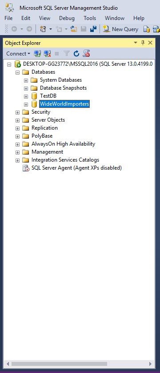Open the Debug menu
Viewport: 160px width, 373px height.
[67, 18]
